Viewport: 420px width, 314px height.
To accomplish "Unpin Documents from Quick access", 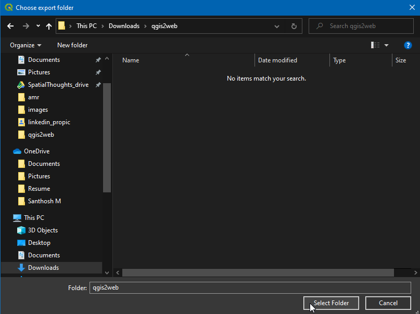I will coord(98,60).
